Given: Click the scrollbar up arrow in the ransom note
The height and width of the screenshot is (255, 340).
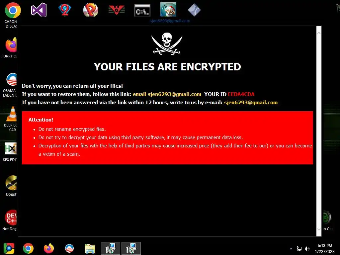Looking at the screenshot, I should pyautogui.click(x=319, y=33).
